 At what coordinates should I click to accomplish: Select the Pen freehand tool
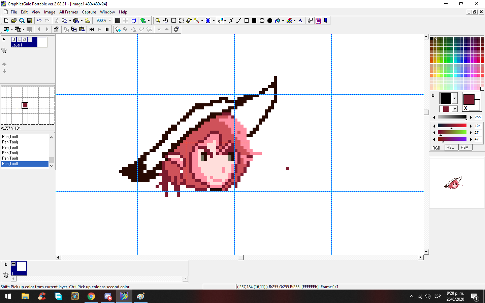tap(220, 21)
